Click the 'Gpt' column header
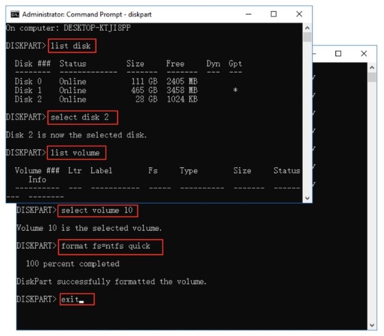This screenshot has width=384, height=336. coord(235,63)
